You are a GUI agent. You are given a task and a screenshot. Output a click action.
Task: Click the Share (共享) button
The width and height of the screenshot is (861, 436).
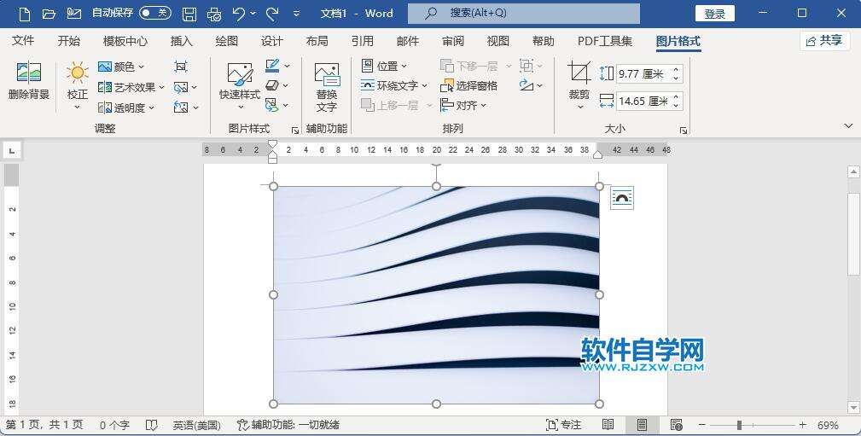point(824,41)
